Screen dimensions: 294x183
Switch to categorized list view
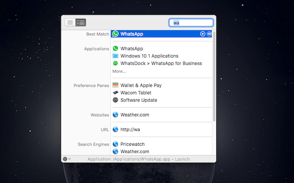[x=81, y=22]
